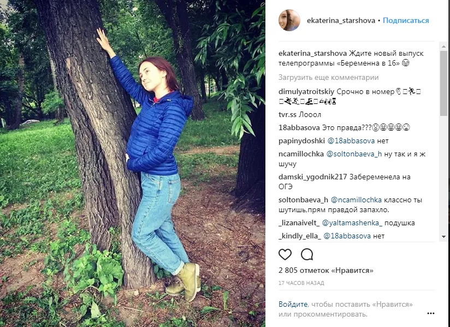Viewport: 450px width, 327px height.
Task: Click the main post photo of girl
Action: pyautogui.click(x=133, y=163)
